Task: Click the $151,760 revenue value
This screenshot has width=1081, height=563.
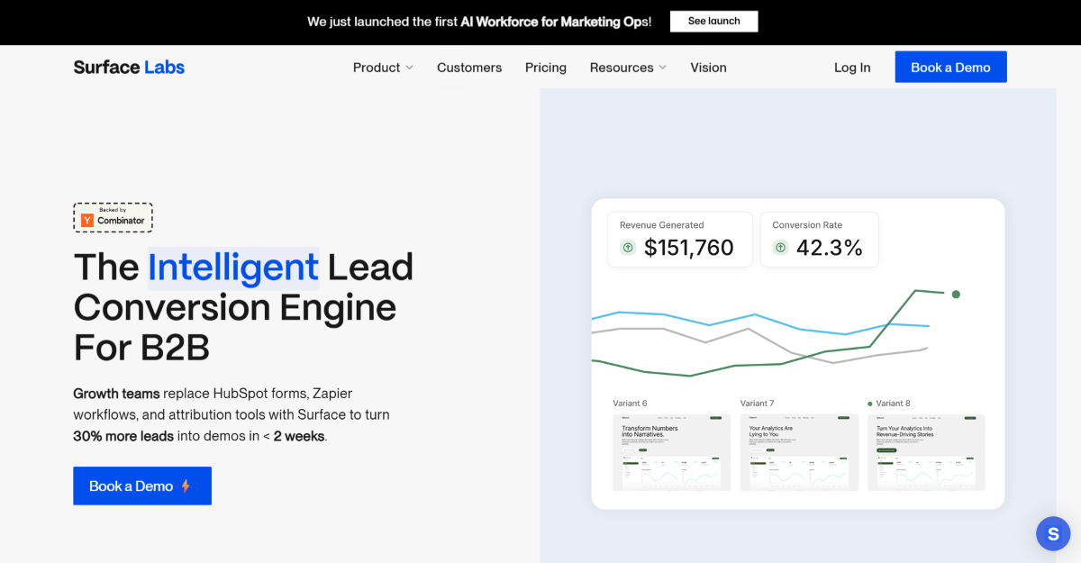Action: pyautogui.click(x=689, y=248)
